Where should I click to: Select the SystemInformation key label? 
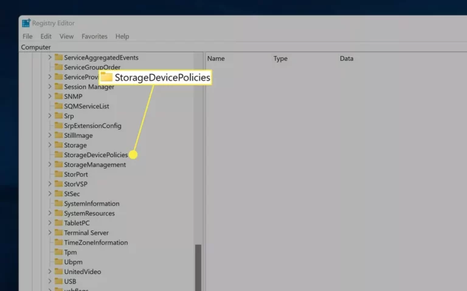(92, 203)
